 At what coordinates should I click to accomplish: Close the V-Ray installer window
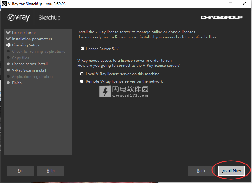244,4
